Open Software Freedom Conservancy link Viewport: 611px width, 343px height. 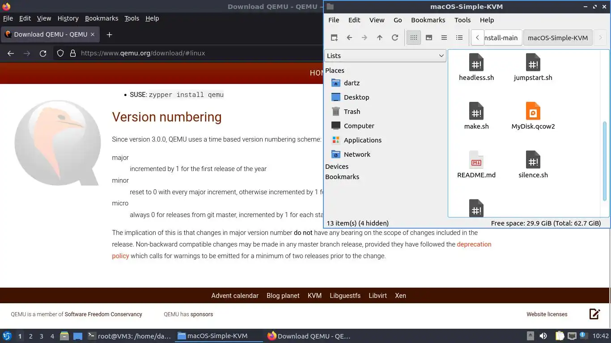(103, 314)
